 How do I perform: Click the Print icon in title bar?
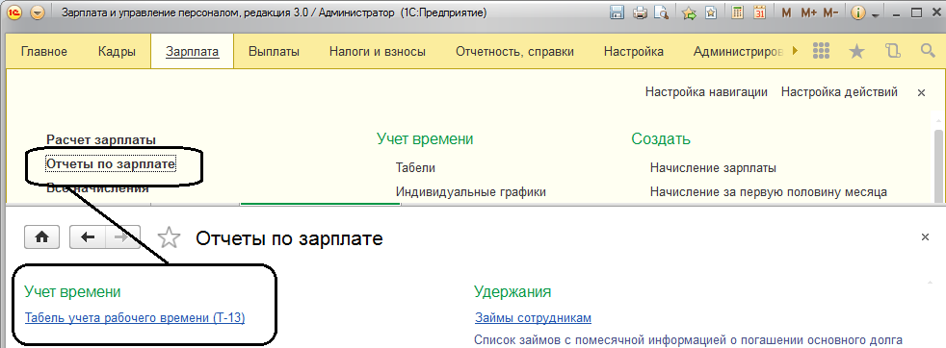click(640, 12)
